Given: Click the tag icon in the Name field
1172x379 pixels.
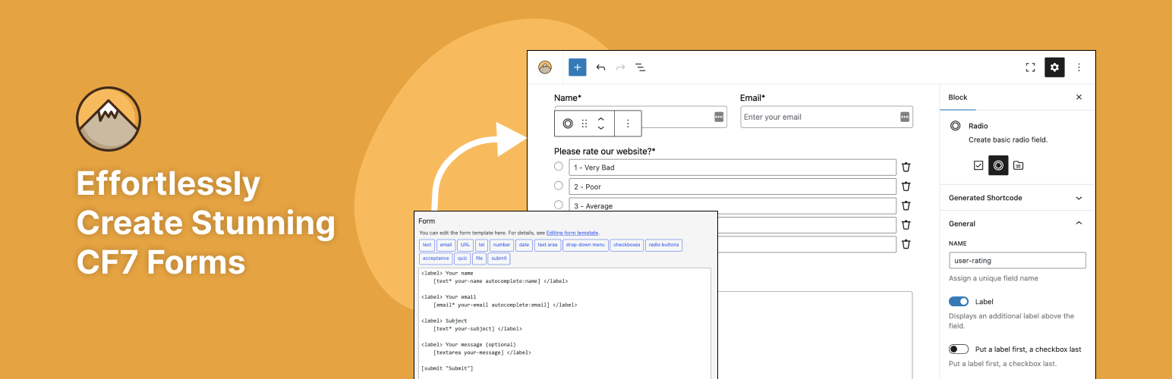Looking at the screenshot, I should tap(719, 117).
